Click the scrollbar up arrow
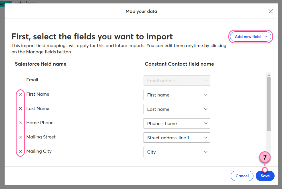282x189 pixels. pos(269,75)
